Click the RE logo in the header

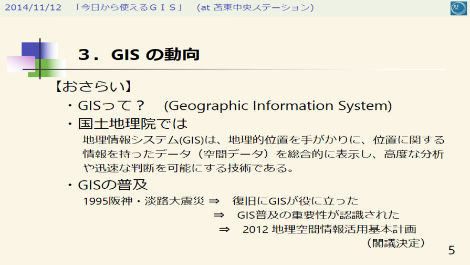point(457,8)
